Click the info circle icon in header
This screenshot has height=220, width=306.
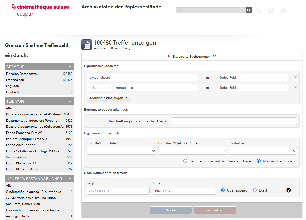[x=284, y=10]
